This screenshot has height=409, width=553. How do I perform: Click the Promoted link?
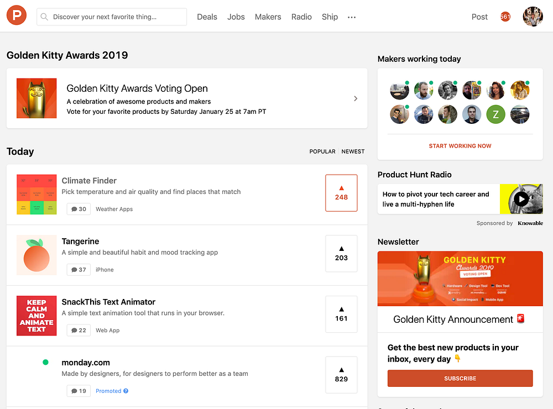pyautogui.click(x=108, y=391)
